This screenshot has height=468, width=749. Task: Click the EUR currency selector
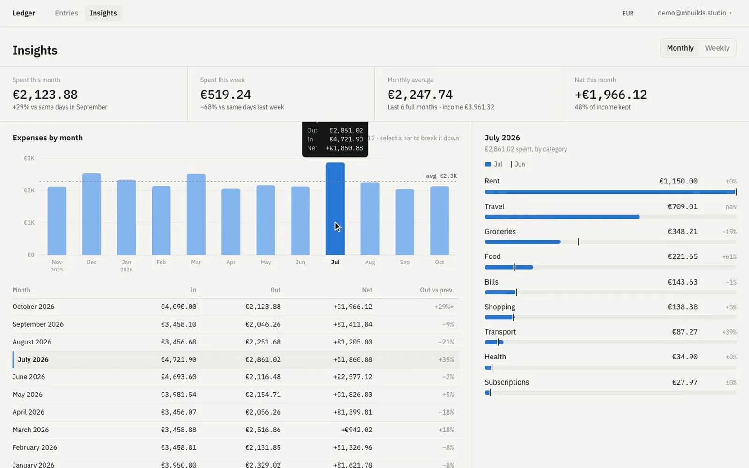point(628,13)
